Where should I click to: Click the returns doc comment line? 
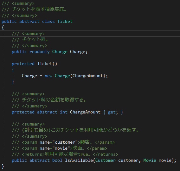coord(65,154)
